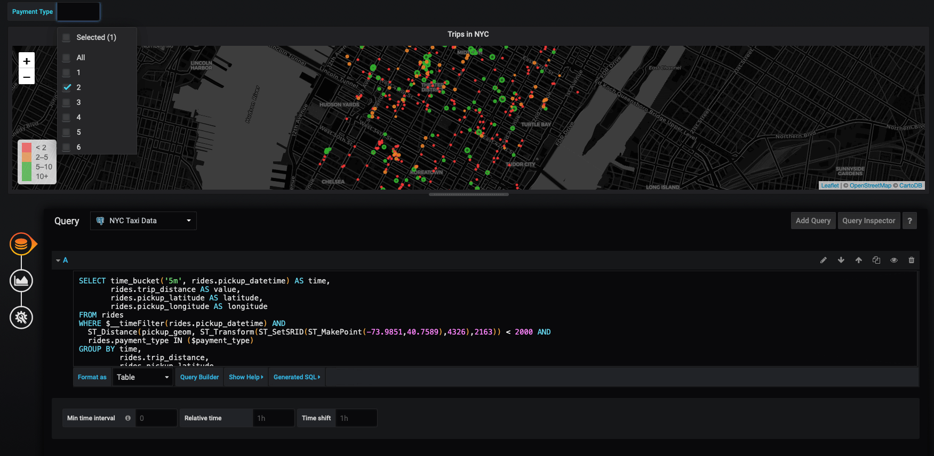Image resolution: width=934 pixels, height=456 pixels.
Task: Grab the panel resize handle below map
Action: pyautogui.click(x=468, y=194)
